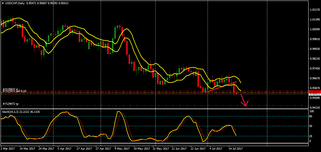This screenshot has width=321, height=152.
Task: Click the 0.97450 price scale label
Action: [x=314, y=69]
